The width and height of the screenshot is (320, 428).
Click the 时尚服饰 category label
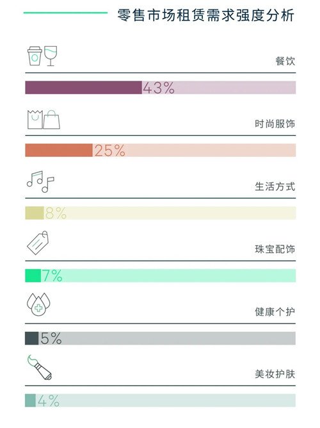(x=275, y=124)
